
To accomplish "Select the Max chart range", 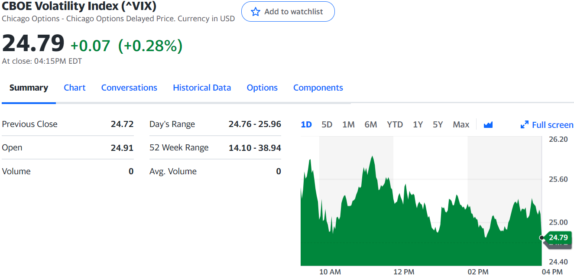I will [461, 124].
